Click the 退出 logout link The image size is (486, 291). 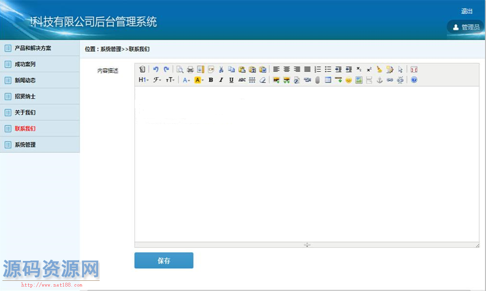coord(467,11)
